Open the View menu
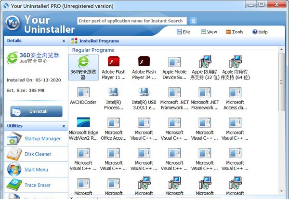 coord(209,32)
